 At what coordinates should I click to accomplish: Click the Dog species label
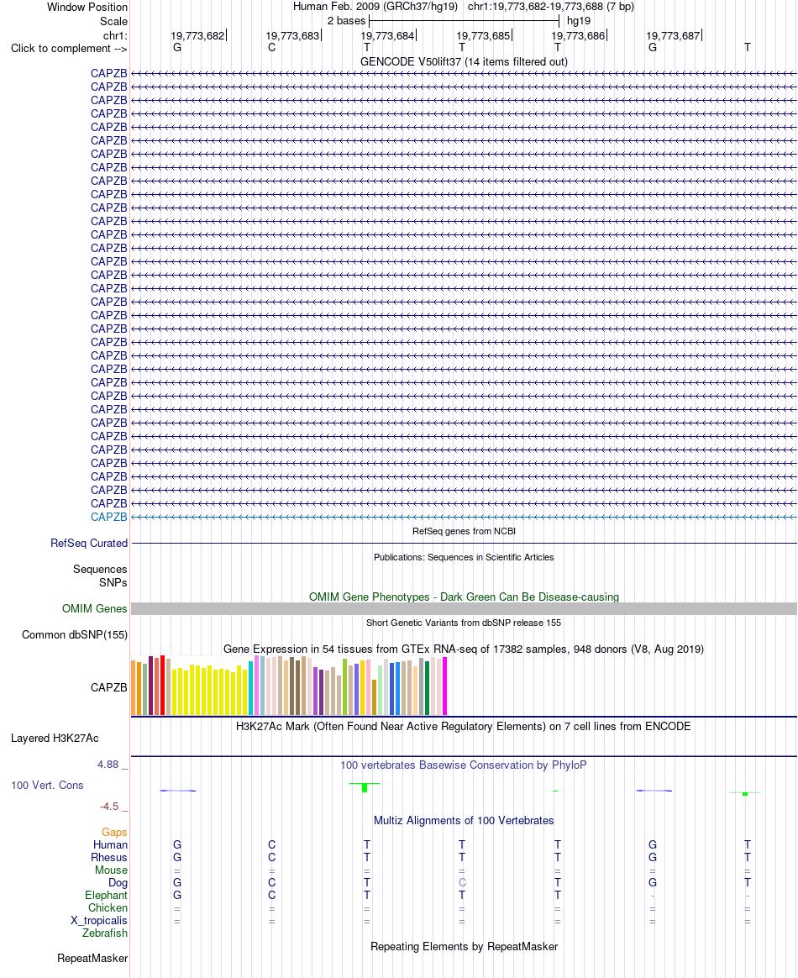point(118,882)
